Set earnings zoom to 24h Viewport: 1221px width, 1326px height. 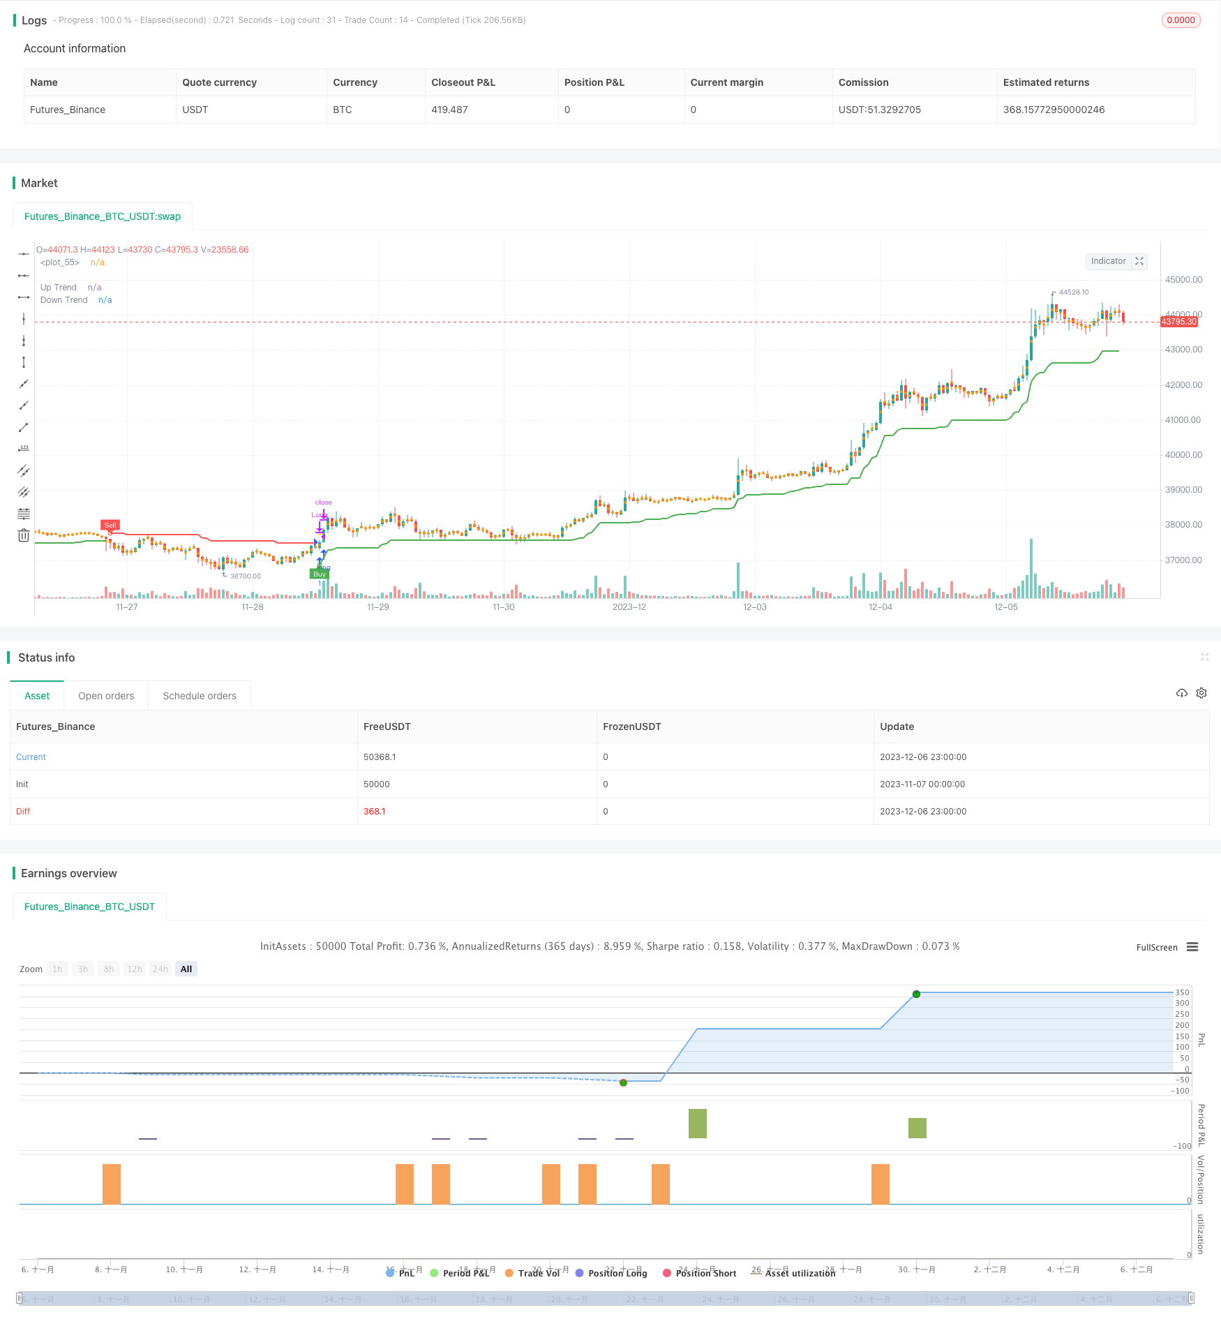point(160,969)
